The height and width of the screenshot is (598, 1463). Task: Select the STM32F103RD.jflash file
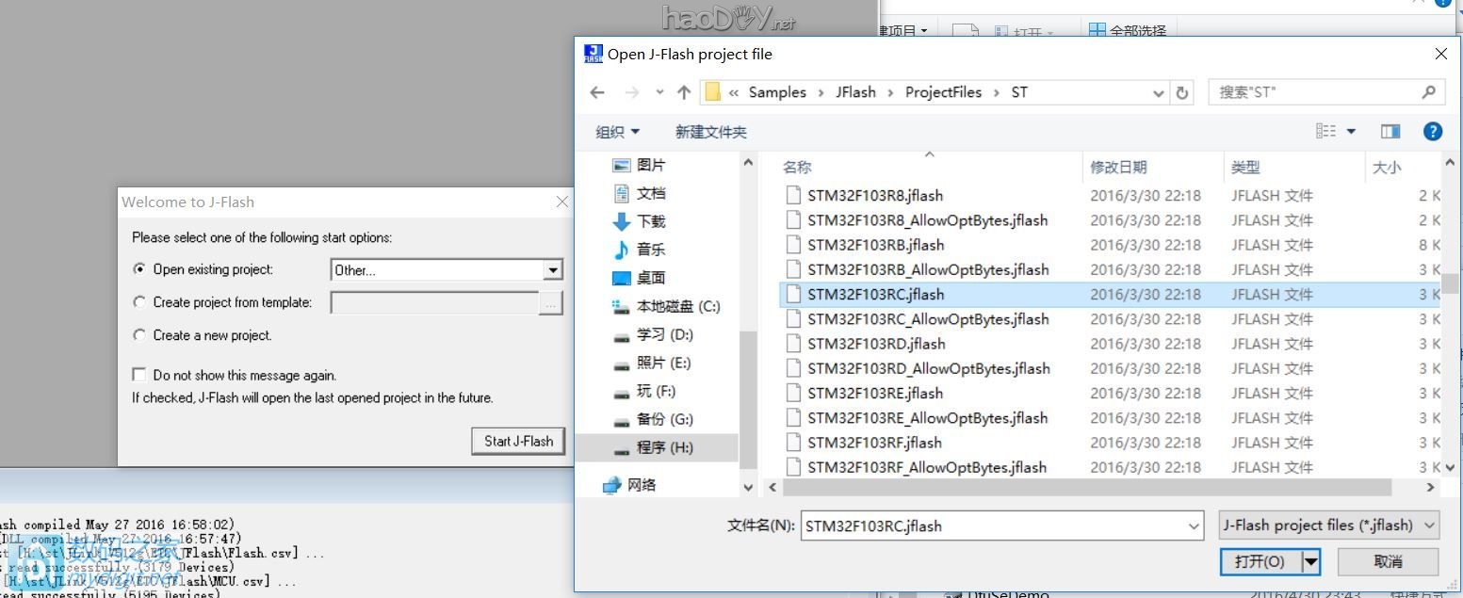coord(875,344)
